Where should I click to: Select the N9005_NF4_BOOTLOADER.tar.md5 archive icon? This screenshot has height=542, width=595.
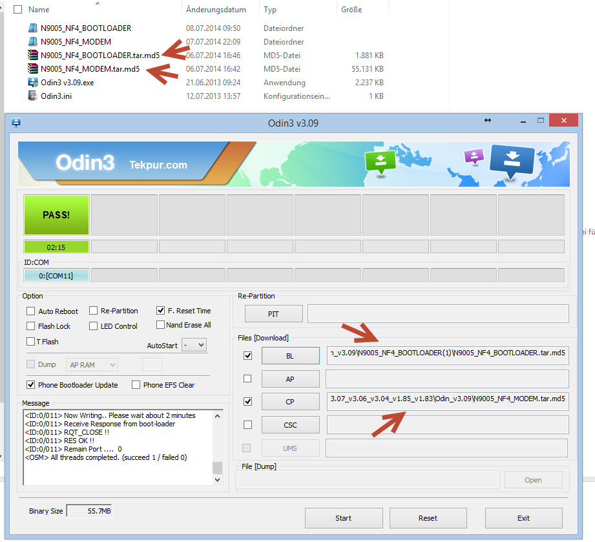(x=33, y=56)
